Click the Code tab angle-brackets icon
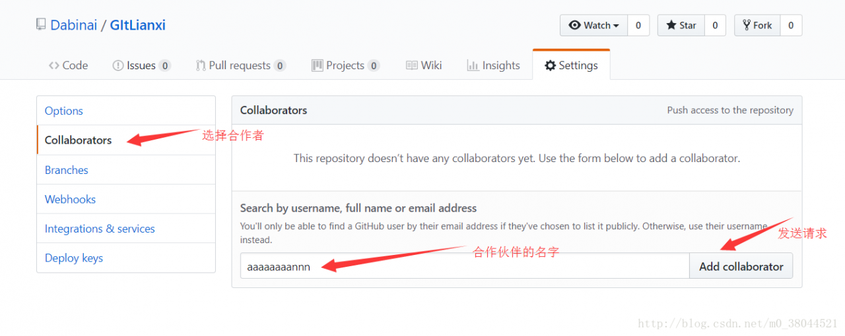Viewport: 845px width, 336px height. point(54,65)
